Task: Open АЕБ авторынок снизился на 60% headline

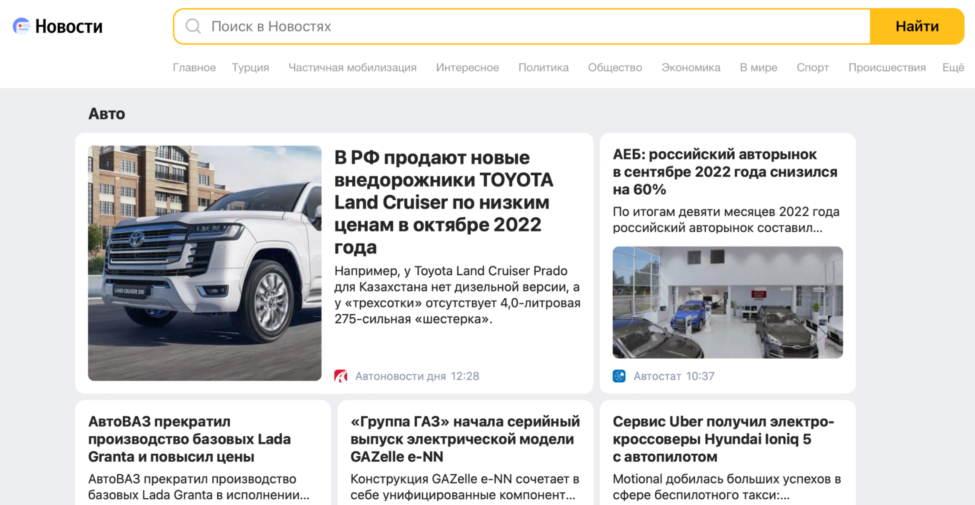Action: point(725,172)
